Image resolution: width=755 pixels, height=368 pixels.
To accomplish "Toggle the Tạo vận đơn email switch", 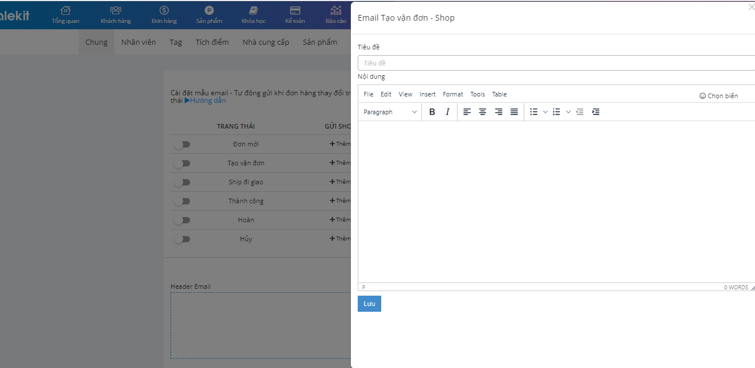I will (x=182, y=164).
